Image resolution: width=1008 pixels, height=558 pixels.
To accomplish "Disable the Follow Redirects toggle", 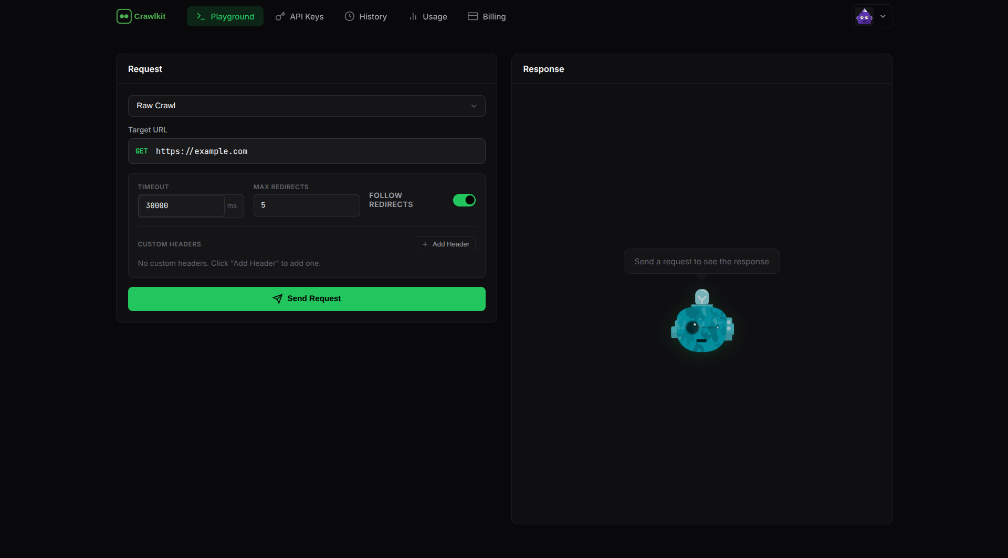I will (x=464, y=200).
